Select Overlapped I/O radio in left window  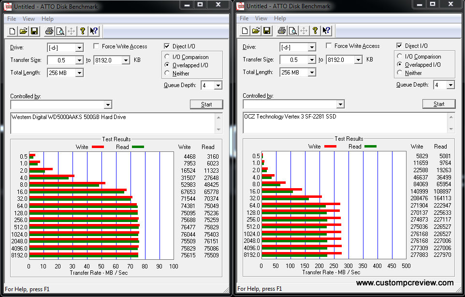point(167,65)
